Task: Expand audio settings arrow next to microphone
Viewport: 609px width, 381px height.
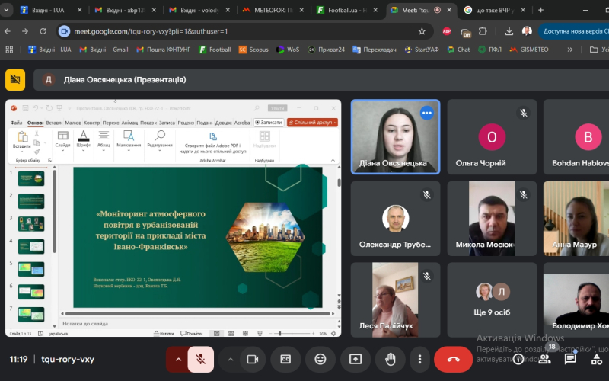Action: (178, 359)
